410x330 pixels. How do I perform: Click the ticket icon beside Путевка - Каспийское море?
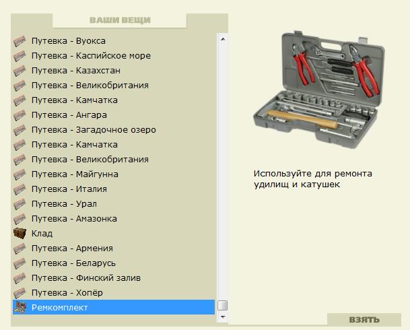pyautogui.click(x=20, y=56)
